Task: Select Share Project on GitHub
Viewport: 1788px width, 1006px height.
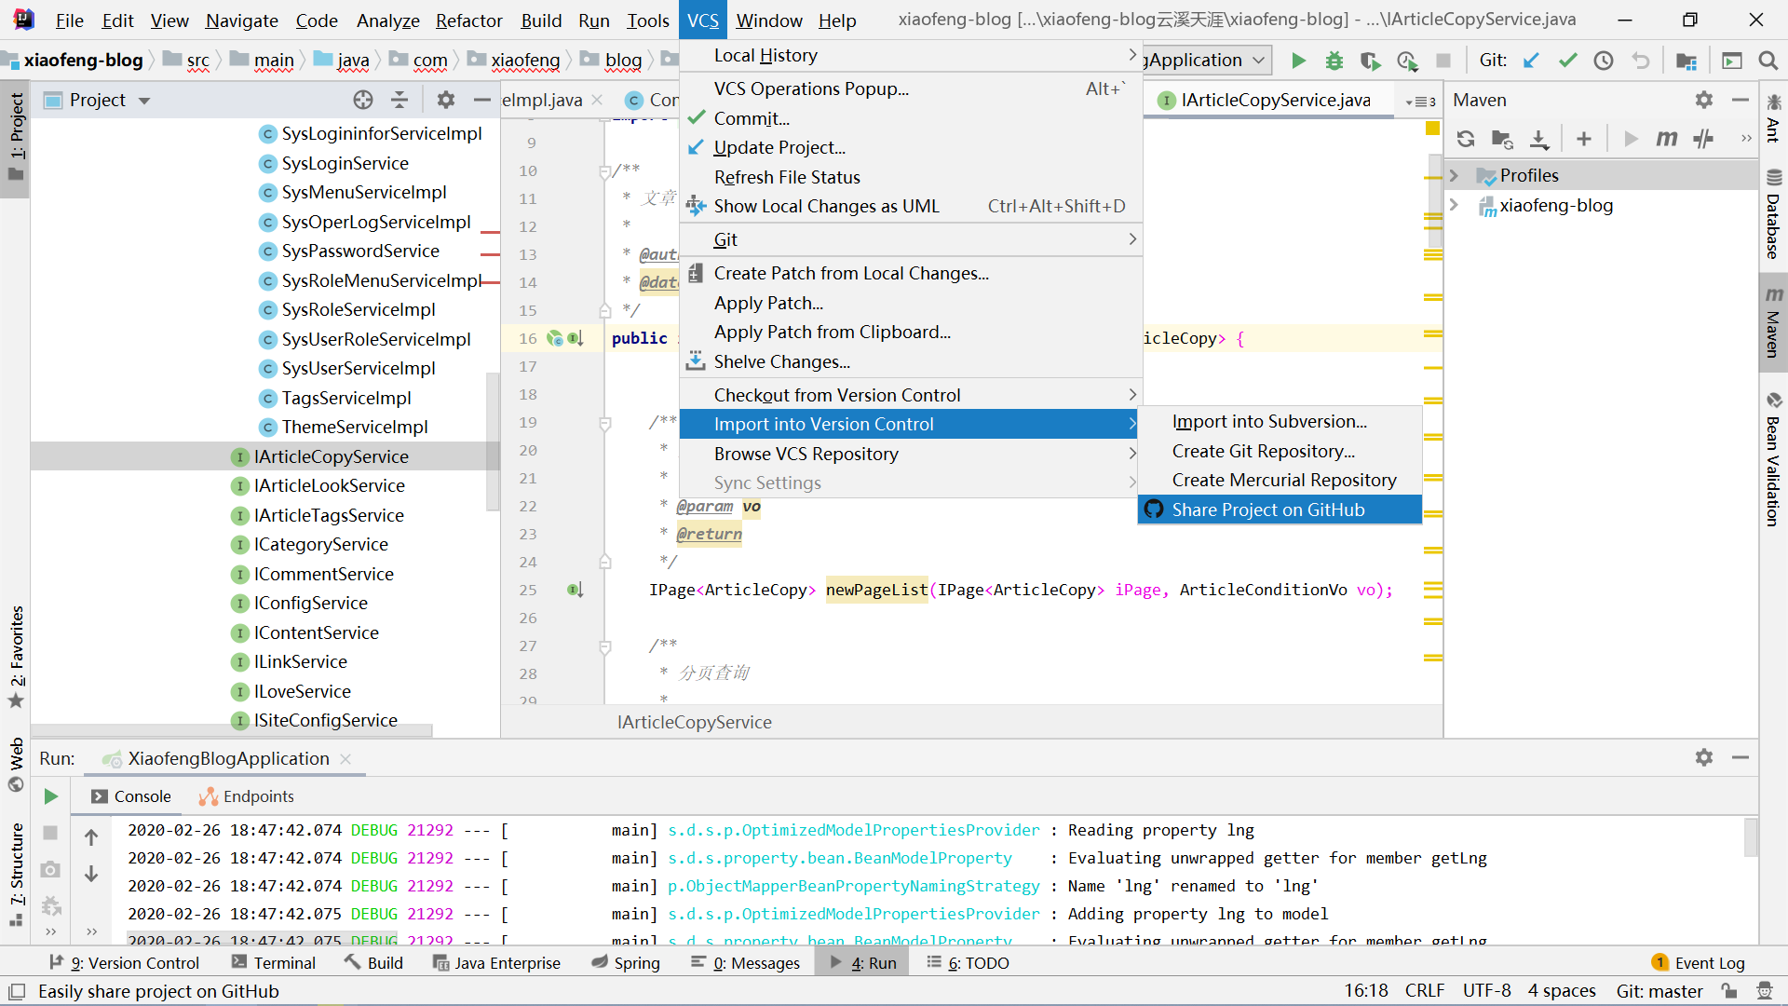Action: point(1280,510)
